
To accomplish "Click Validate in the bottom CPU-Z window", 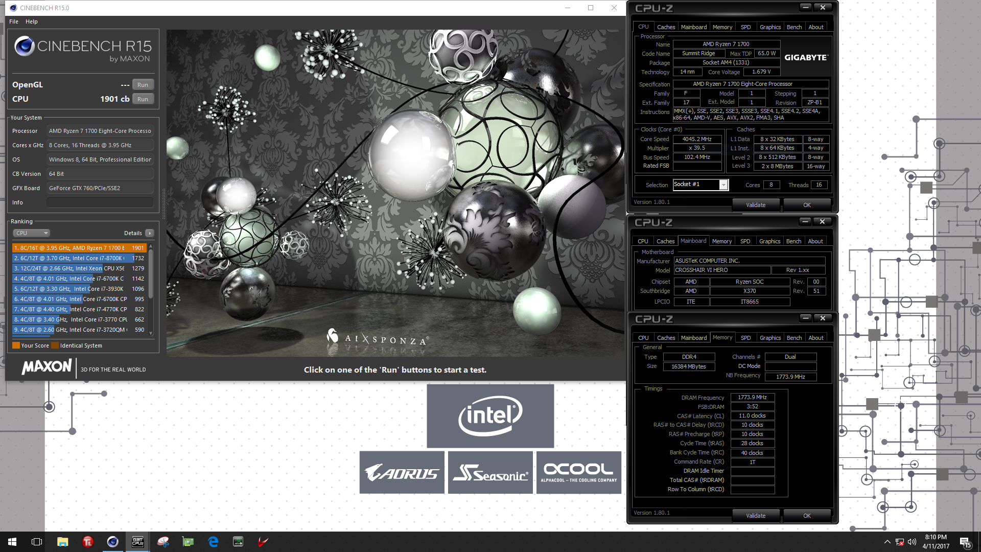I will (756, 516).
